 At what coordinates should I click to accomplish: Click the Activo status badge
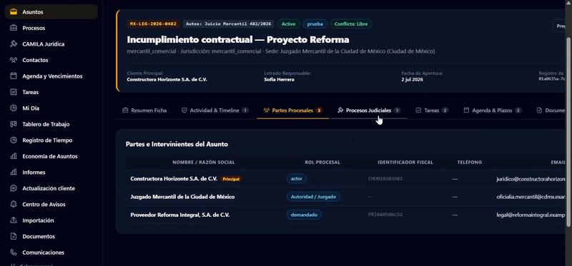289,24
